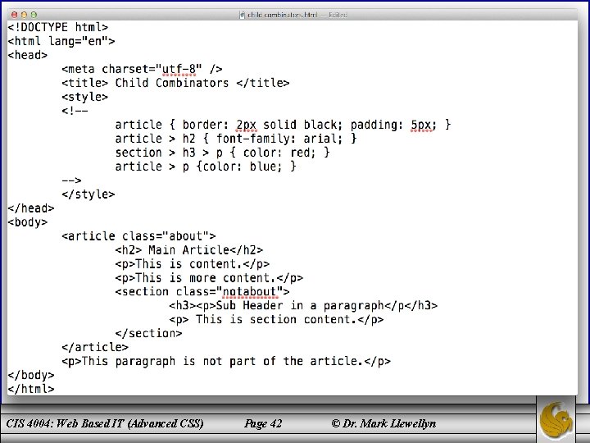590x443 pixels.
Task: Click the opening <body> tag line
Action: click(28, 222)
